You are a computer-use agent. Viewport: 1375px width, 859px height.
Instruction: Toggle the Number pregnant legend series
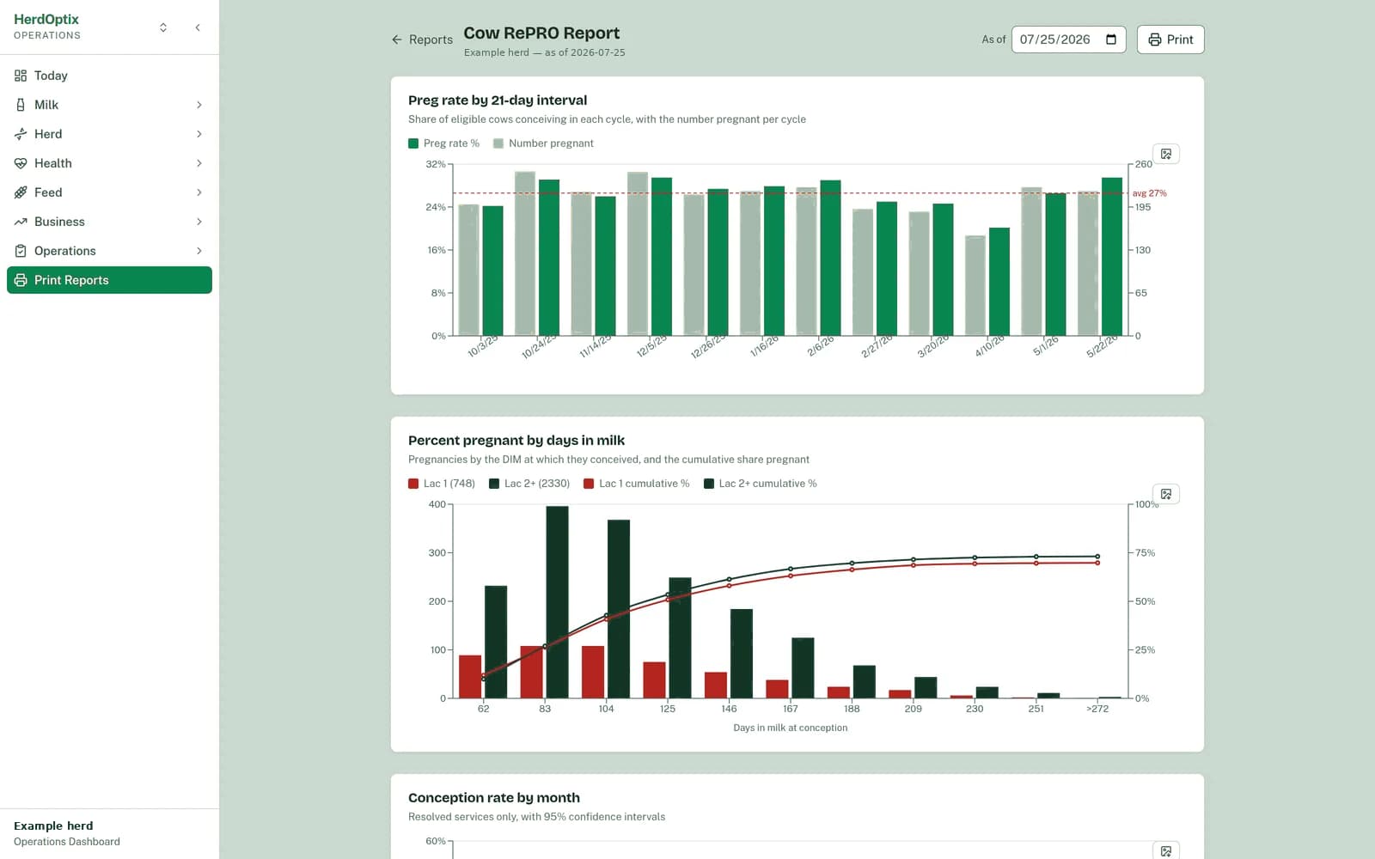point(543,143)
